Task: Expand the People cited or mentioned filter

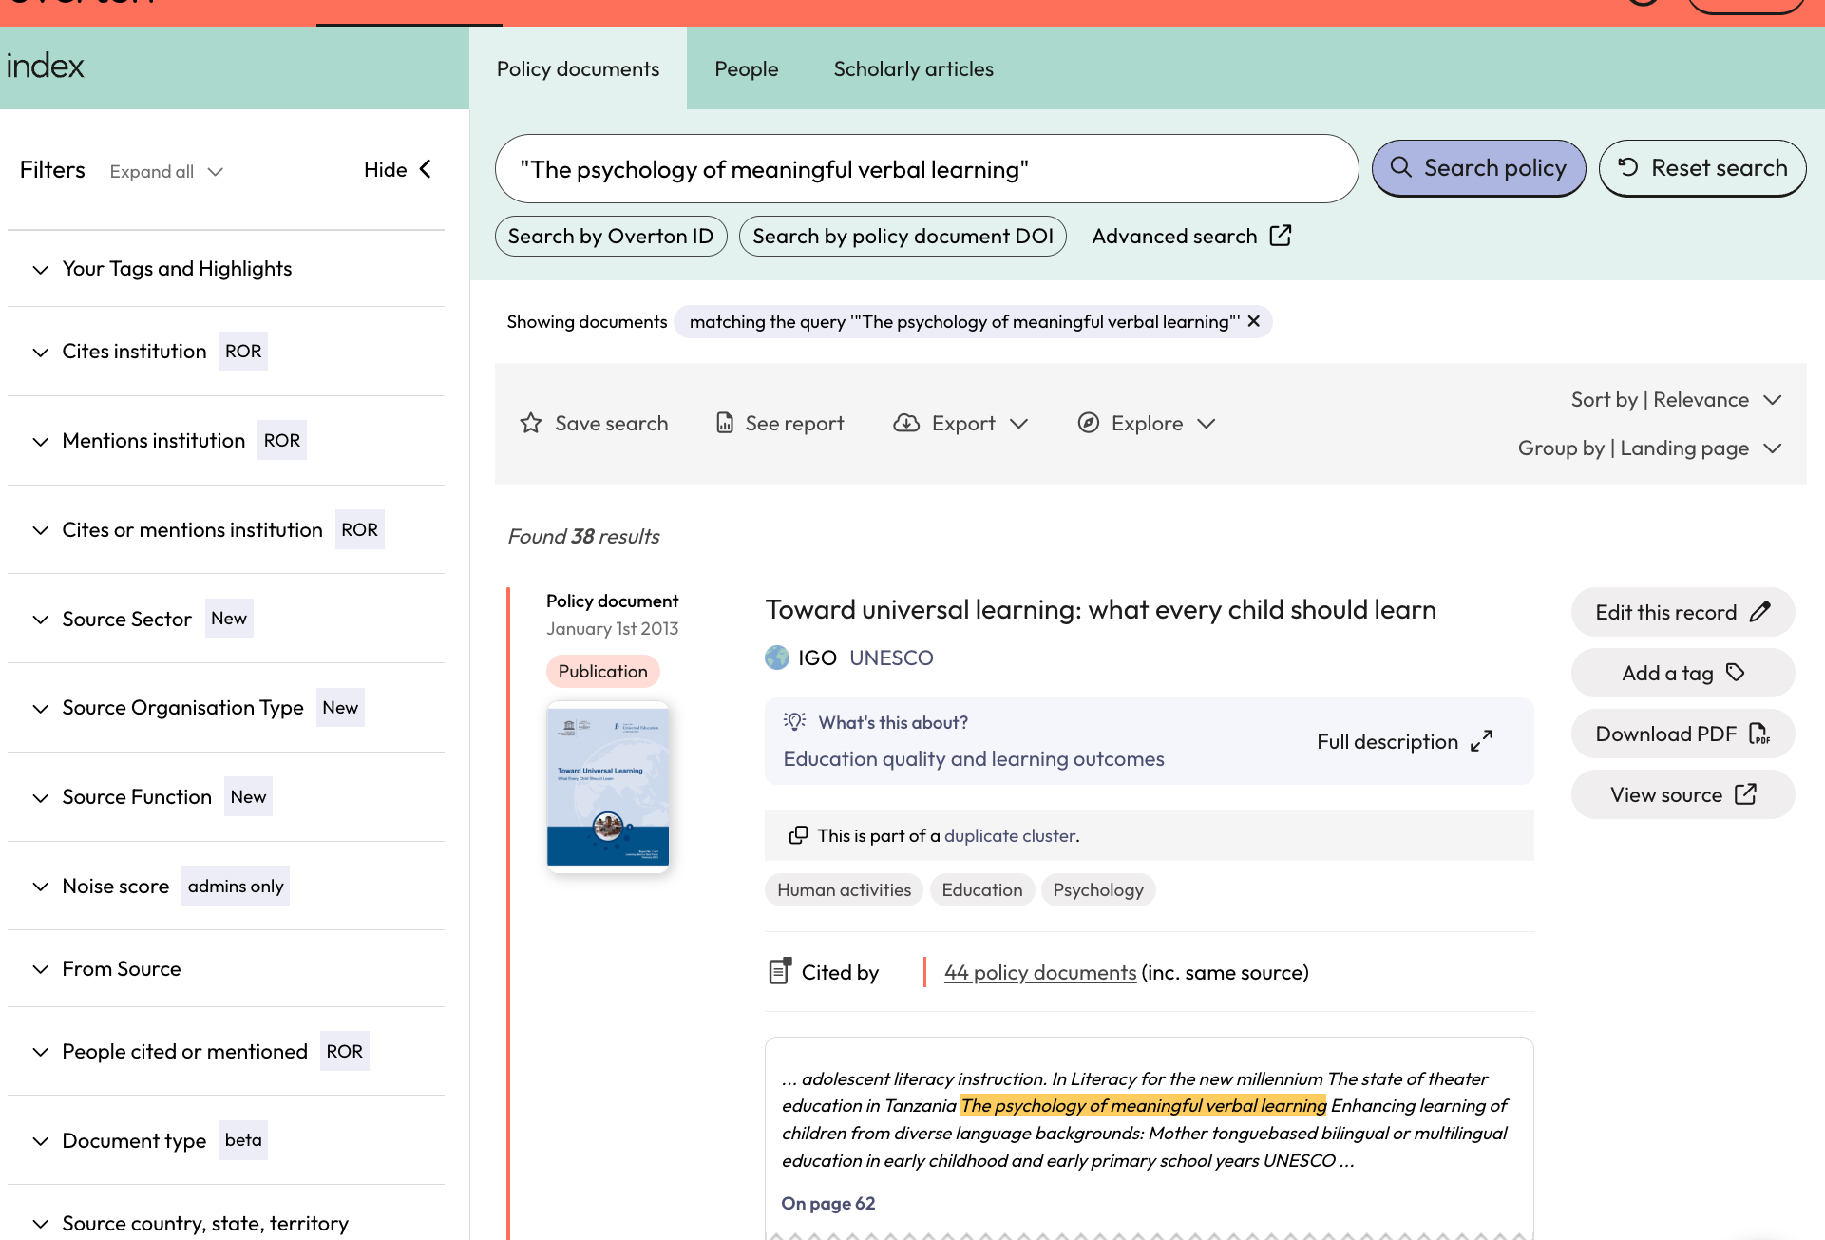Action: pos(226,1051)
